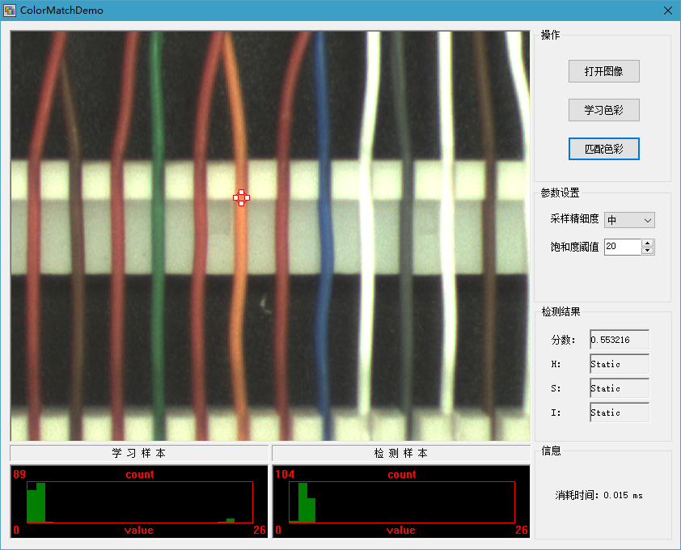681x550 pixels.
Task: Pick the green wire in the image
Action: [158, 243]
